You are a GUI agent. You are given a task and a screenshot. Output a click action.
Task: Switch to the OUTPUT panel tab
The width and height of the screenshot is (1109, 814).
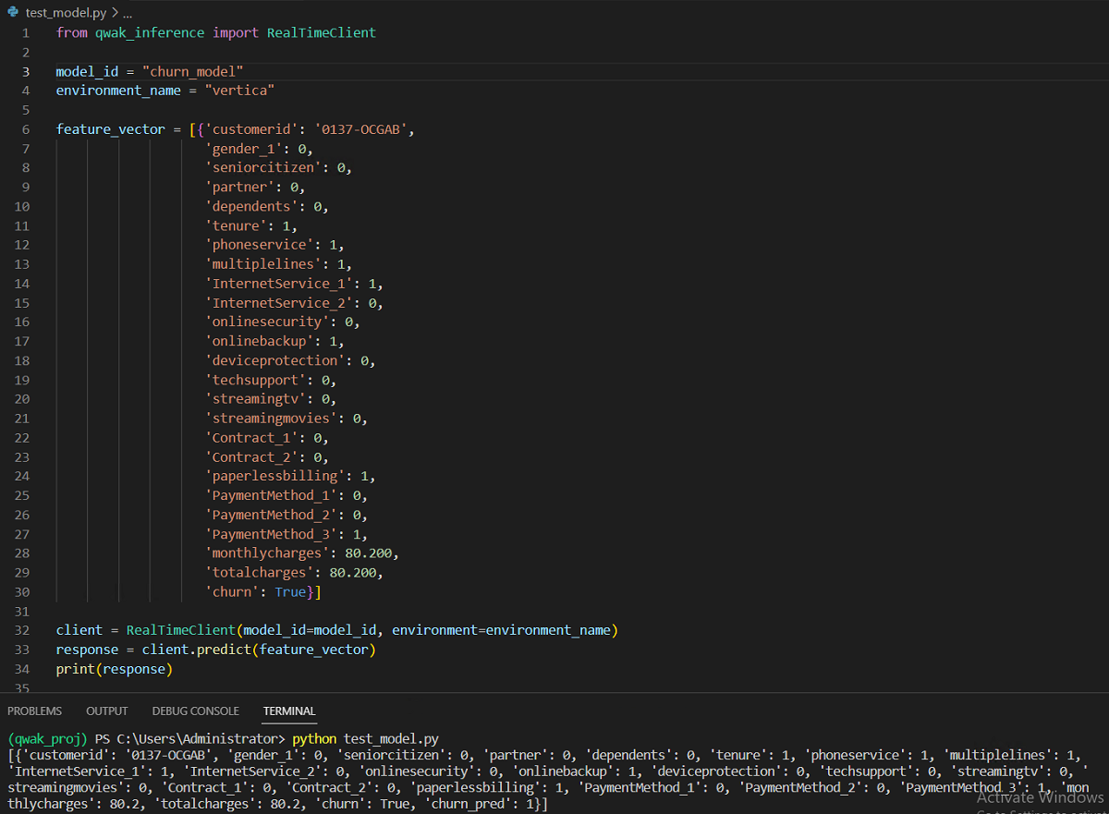107,711
